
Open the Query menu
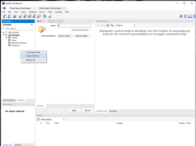click(23, 12)
